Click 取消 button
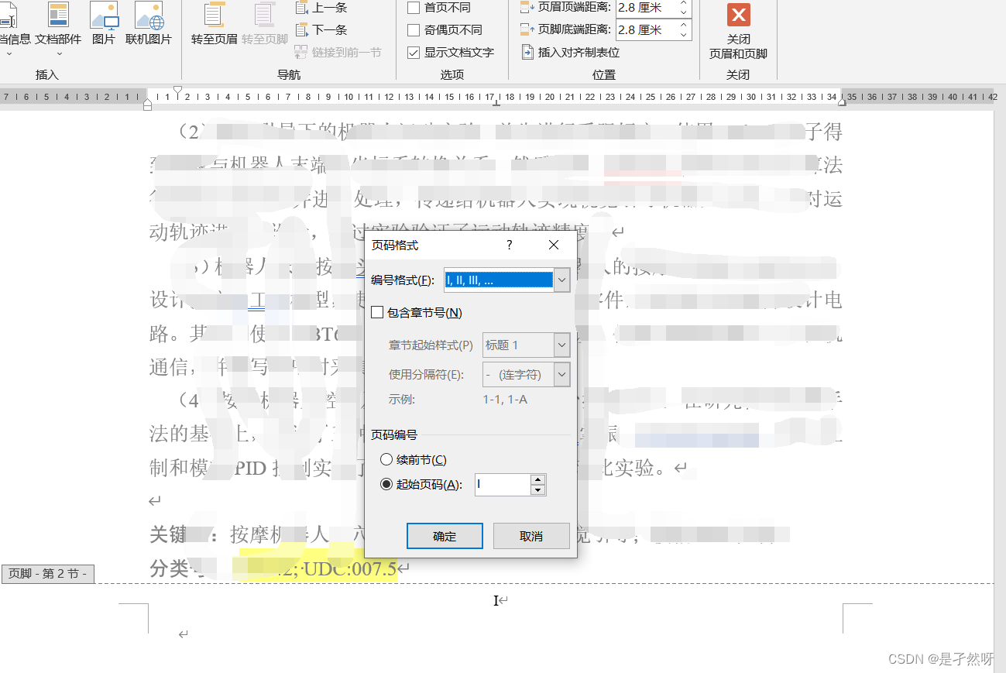The width and height of the screenshot is (1006, 673). pyautogui.click(x=531, y=536)
